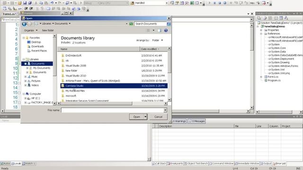
Task: Open the Organize dropdown in Open dialog
Action: pyautogui.click(x=31, y=30)
